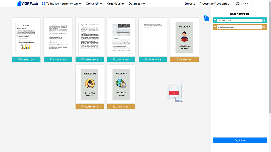Image resolution: width=271 pixels, height=152 pixels.
Task: Delete page 1 of 3 via trash icon
Action: tap(177, 59)
